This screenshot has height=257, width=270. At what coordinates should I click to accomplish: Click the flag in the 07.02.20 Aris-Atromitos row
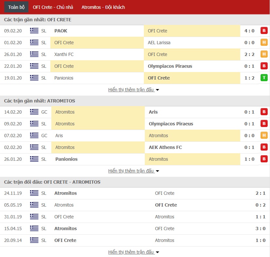click(x=34, y=136)
